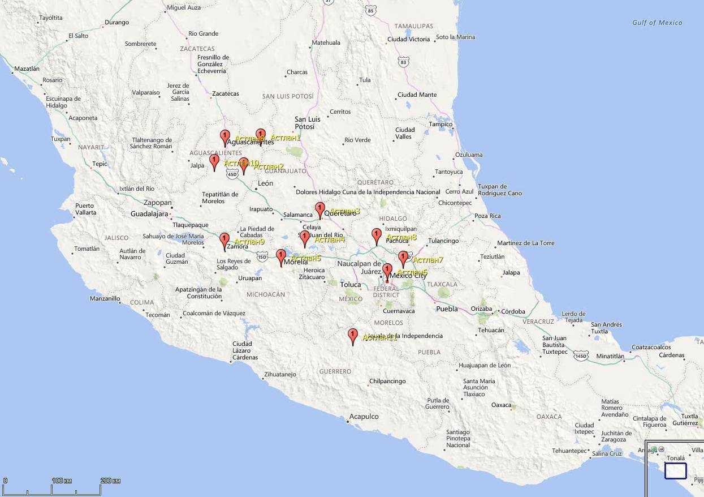Screen dimensions: 704x497
Task: Click the Астлан9 marker at Zamora
Action: tap(224, 241)
